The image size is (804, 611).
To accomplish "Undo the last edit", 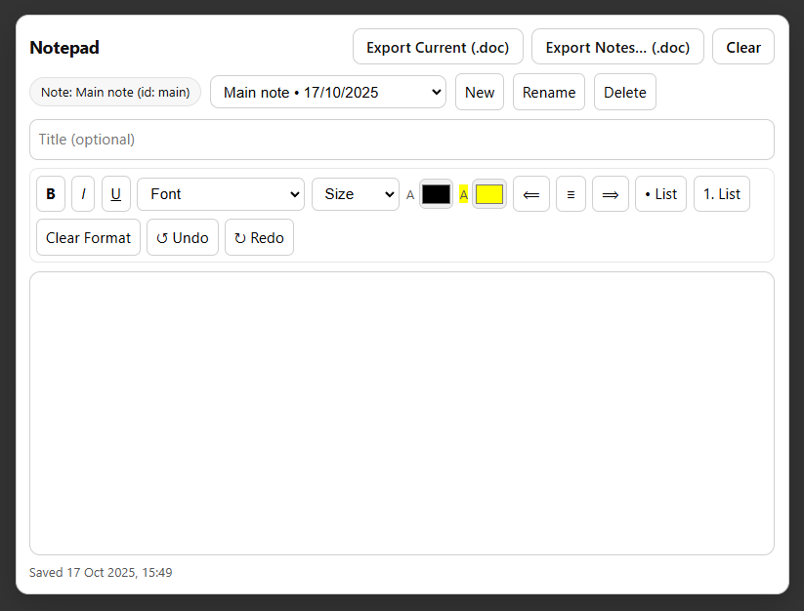I will pyautogui.click(x=183, y=237).
